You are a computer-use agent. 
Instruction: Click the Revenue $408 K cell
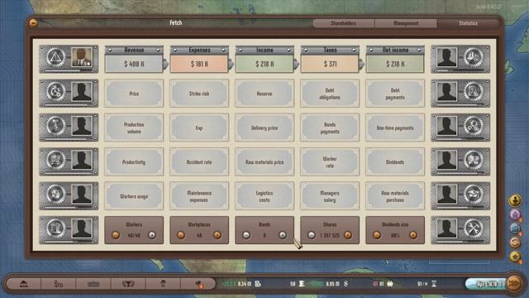click(134, 64)
